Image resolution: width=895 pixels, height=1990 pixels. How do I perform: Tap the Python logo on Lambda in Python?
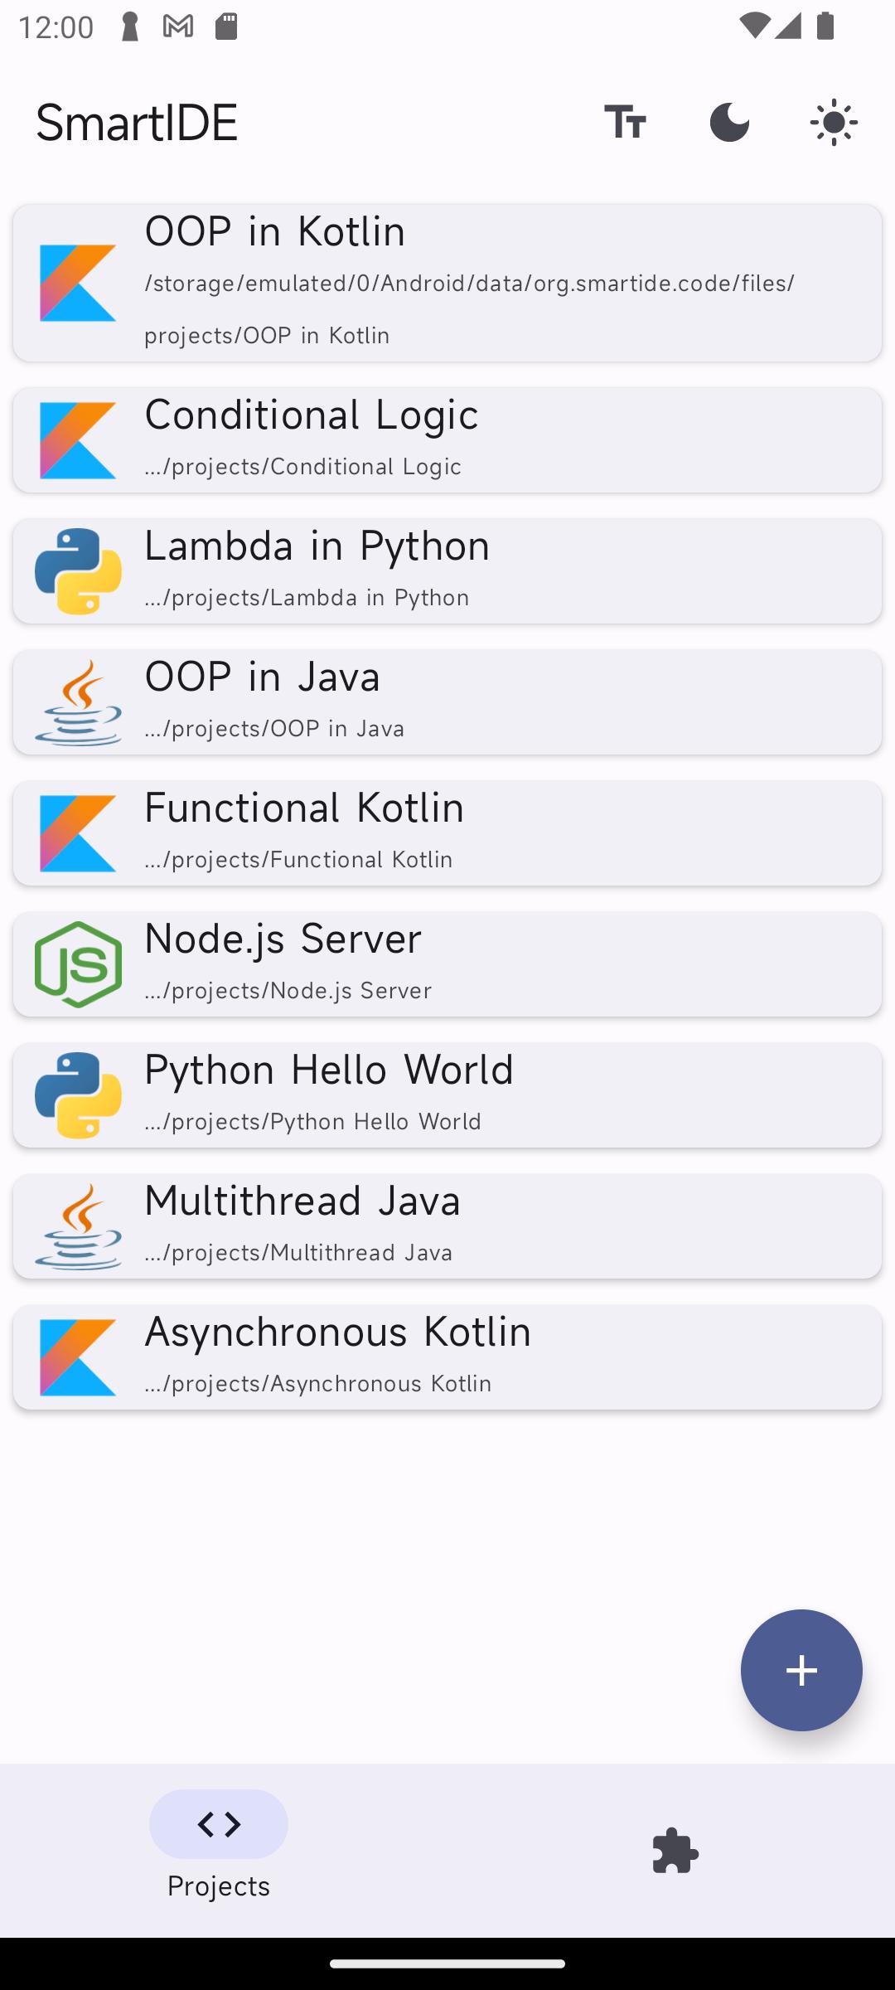click(78, 571)
